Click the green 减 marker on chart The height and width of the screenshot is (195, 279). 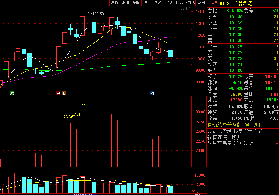[12, 93]
